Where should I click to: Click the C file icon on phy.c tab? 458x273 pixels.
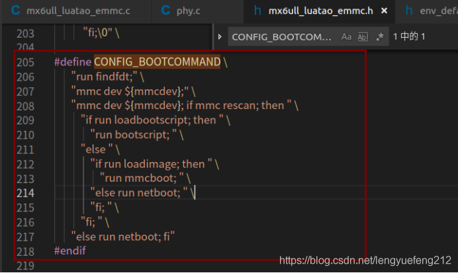165,11
